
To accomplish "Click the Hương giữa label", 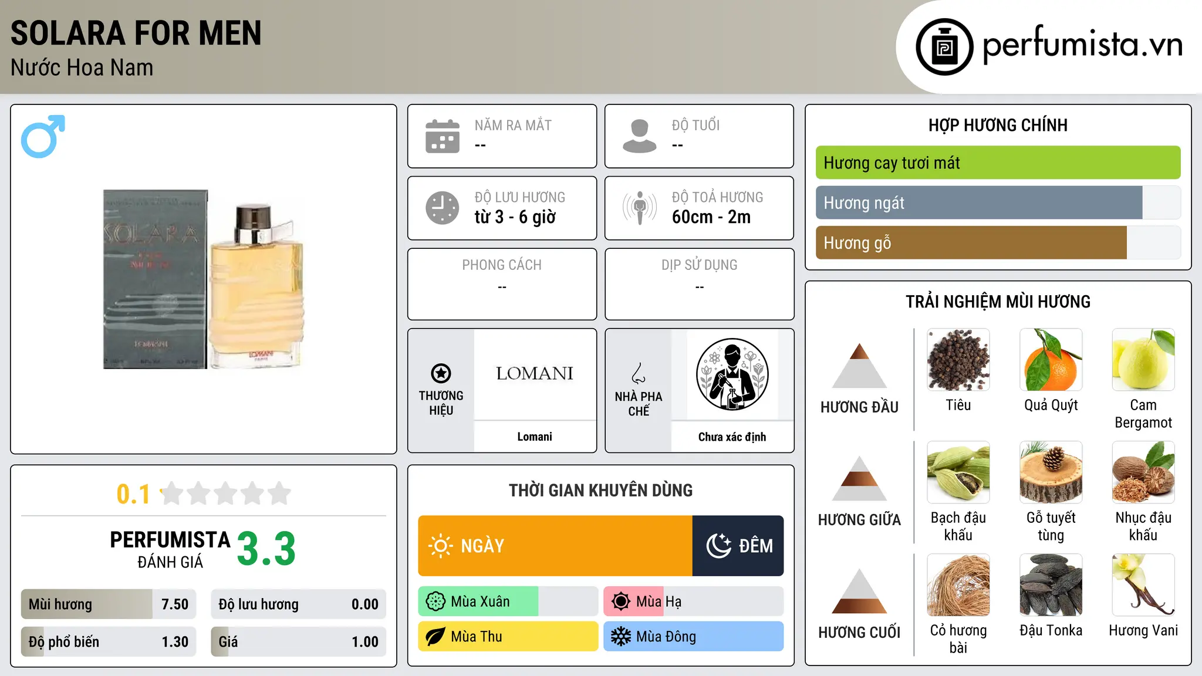I will coord(860,520).
